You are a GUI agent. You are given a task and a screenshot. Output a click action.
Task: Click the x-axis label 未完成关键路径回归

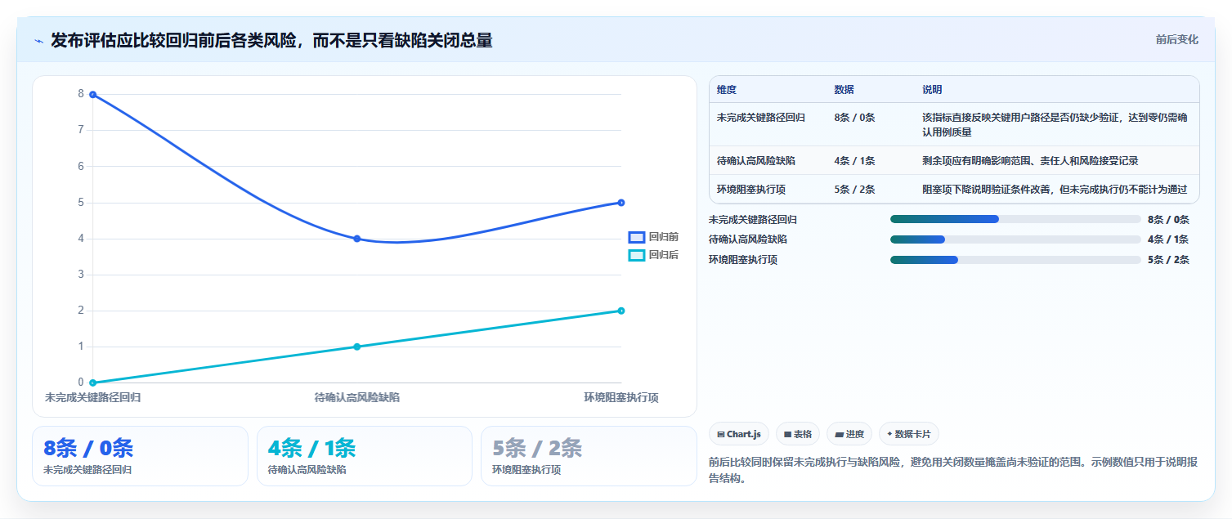[x=92, y=397]
